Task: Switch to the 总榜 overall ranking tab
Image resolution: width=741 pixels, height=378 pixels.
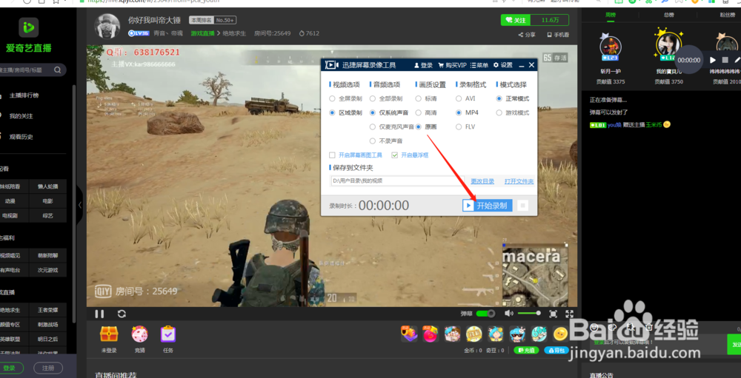Action: (668, 15)
